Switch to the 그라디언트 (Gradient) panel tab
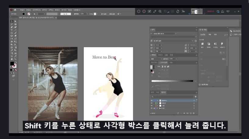Screen dimensions: 249x139 tap(164, 62)
